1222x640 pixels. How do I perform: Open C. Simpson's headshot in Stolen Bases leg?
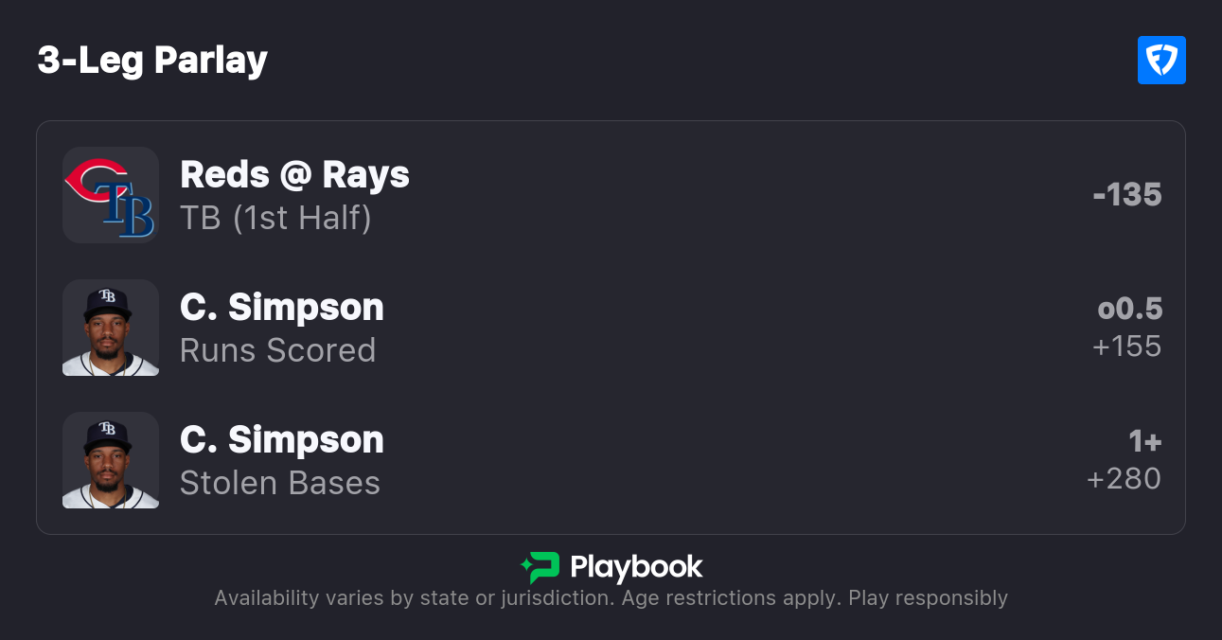click(111, 460)
